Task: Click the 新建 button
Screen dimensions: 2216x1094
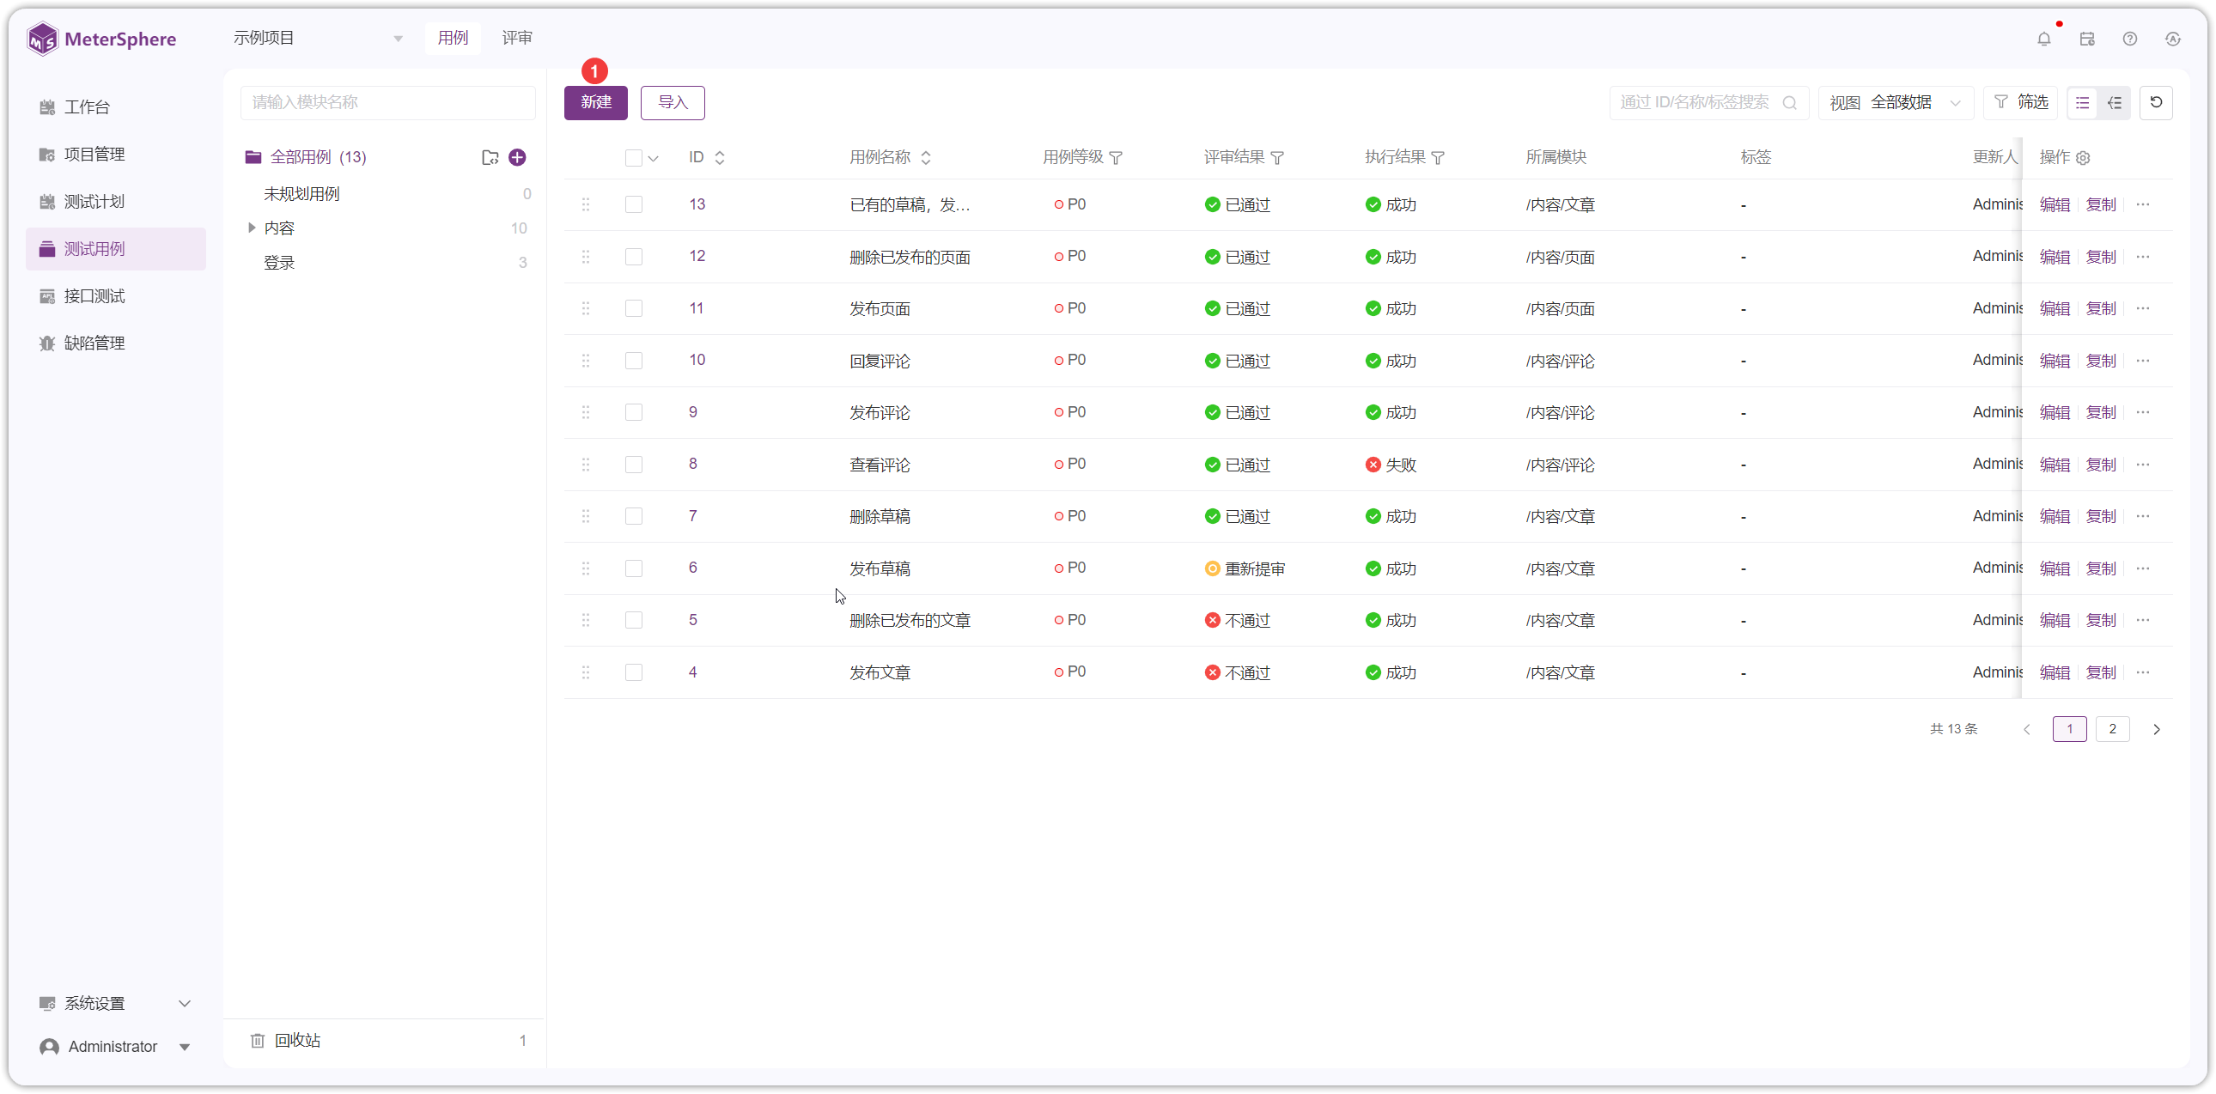Action: pos(596,102)
